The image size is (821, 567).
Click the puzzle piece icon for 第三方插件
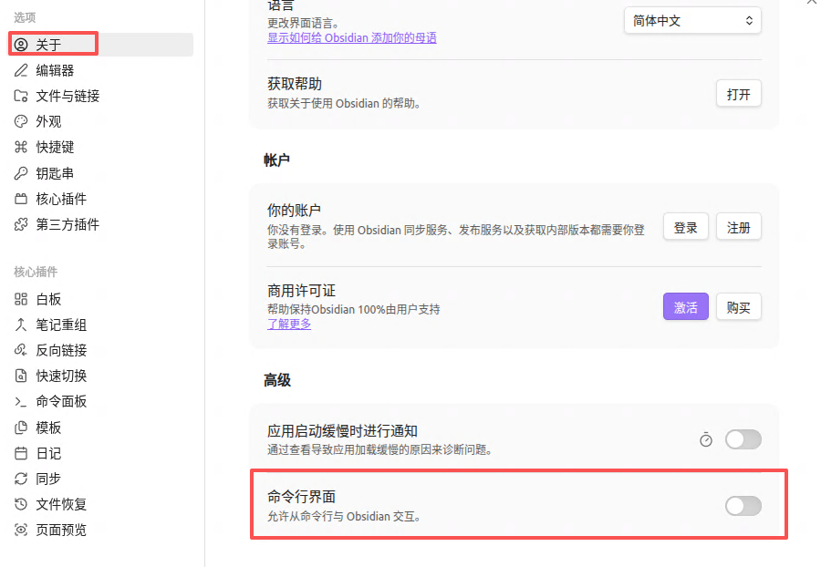(x=21, y=224)
